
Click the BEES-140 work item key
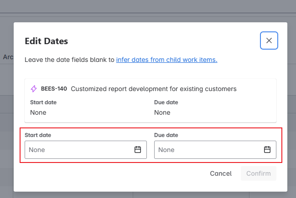(x=54, y=89)
